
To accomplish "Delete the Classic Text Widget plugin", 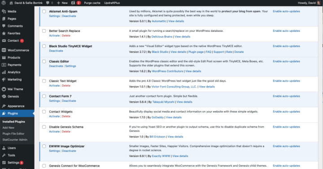I will (66, 86).
